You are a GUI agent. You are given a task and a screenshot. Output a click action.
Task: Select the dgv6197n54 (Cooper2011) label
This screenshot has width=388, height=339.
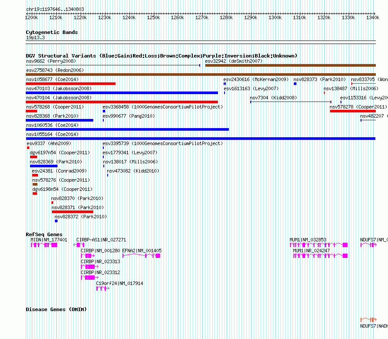[x=60, y=153]
